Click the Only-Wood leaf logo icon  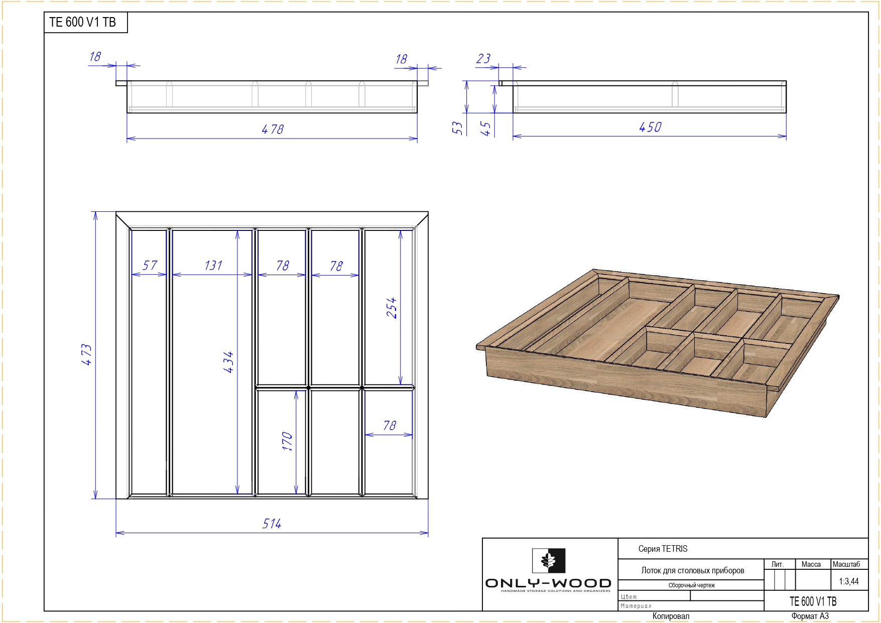point(549,561)
